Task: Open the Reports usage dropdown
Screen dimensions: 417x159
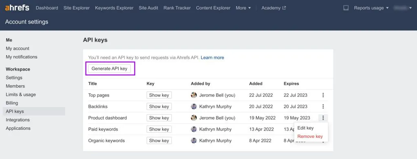Action: 371,8
